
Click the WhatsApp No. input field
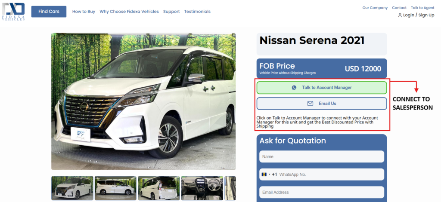pos(329,174)
